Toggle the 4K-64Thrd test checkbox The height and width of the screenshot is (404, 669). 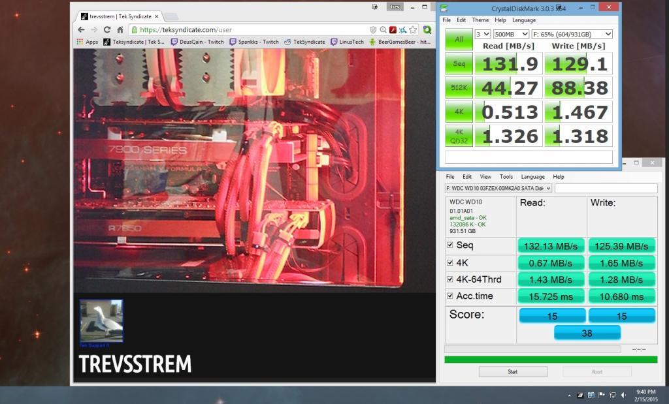(x=449, y=279)
